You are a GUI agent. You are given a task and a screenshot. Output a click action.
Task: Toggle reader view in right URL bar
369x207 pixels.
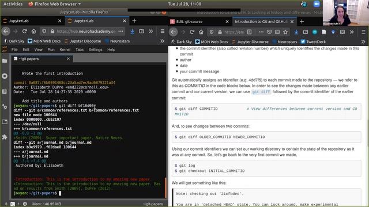tap(250, 32)
